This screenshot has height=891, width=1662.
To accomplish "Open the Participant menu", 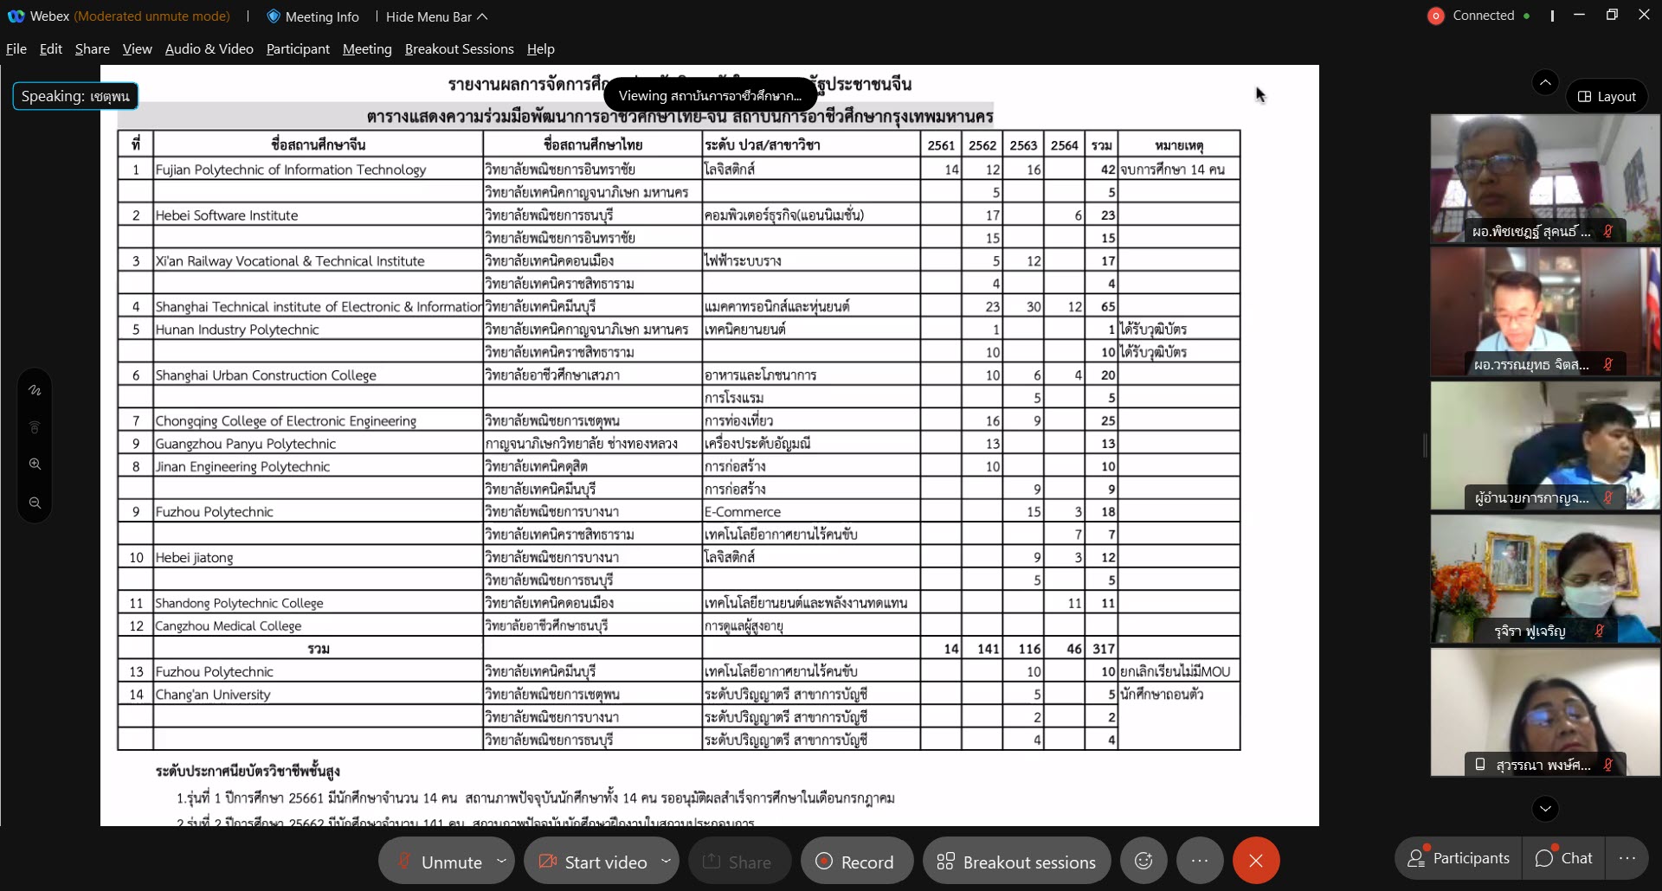I will [298, 49].
